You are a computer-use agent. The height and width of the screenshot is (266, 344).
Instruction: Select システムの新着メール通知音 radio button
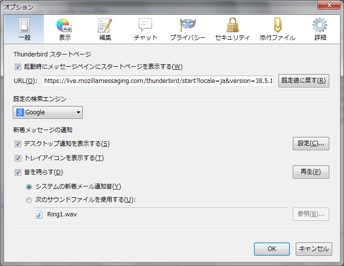point(29,187)
